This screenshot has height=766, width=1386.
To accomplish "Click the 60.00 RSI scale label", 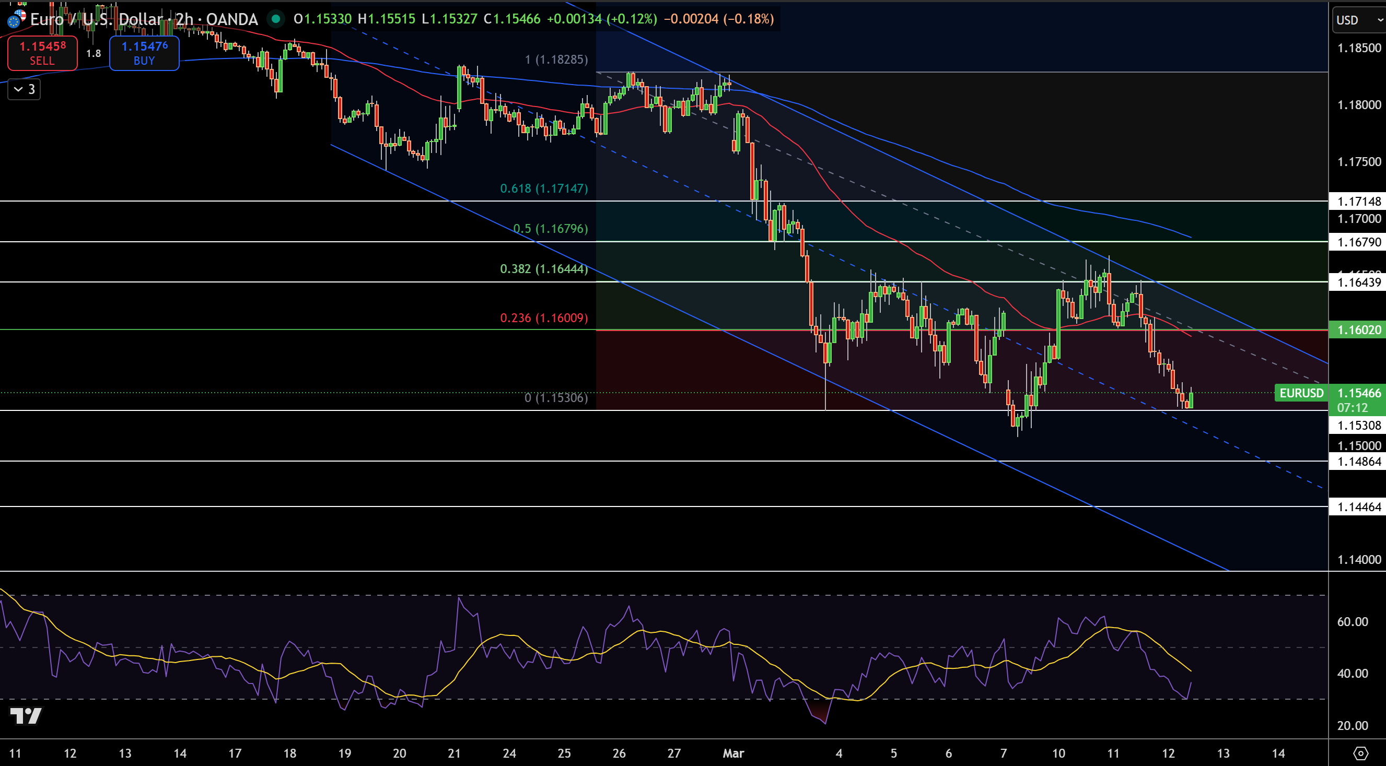I will [x=1353, y=622].
